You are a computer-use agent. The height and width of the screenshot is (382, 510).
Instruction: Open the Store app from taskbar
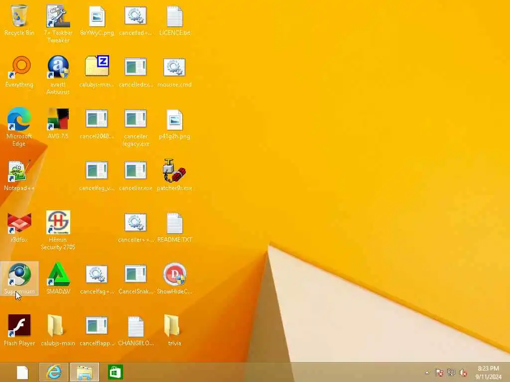coord(116,372)
